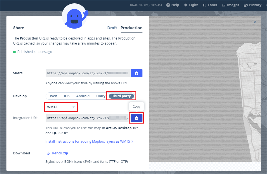Click the Help question mark icon
The height and width of the screenshot is (174, 267).
[x=168, y=5]
